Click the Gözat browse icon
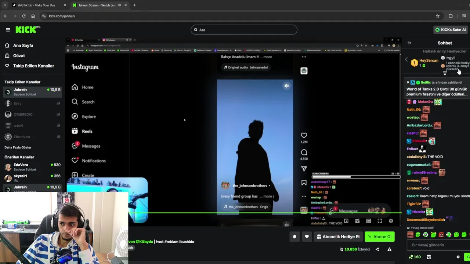 (7, 56)
